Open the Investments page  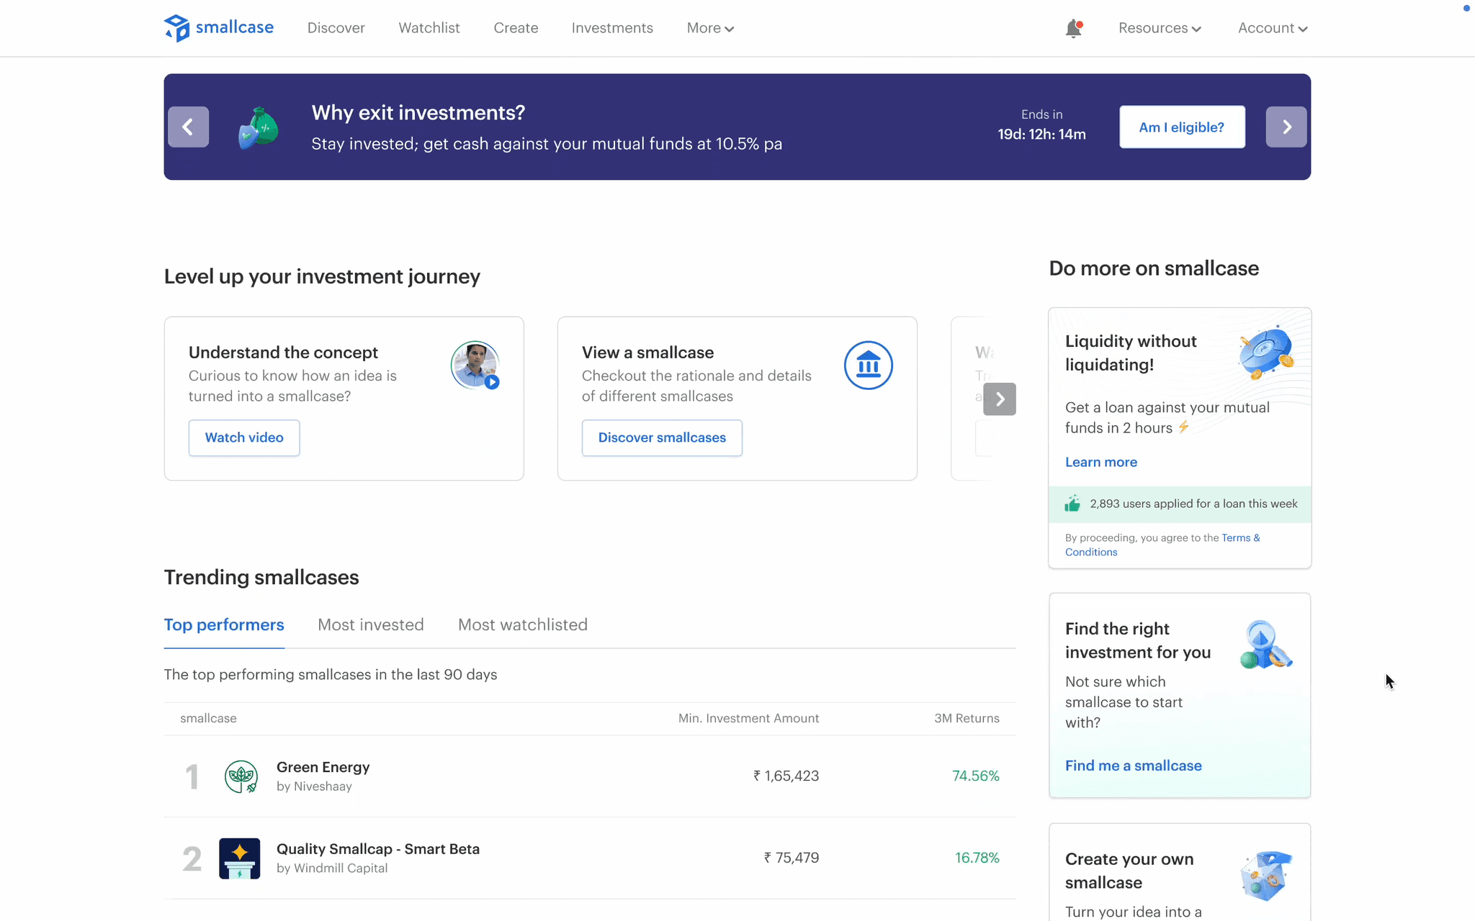click(x=612, y=28)
